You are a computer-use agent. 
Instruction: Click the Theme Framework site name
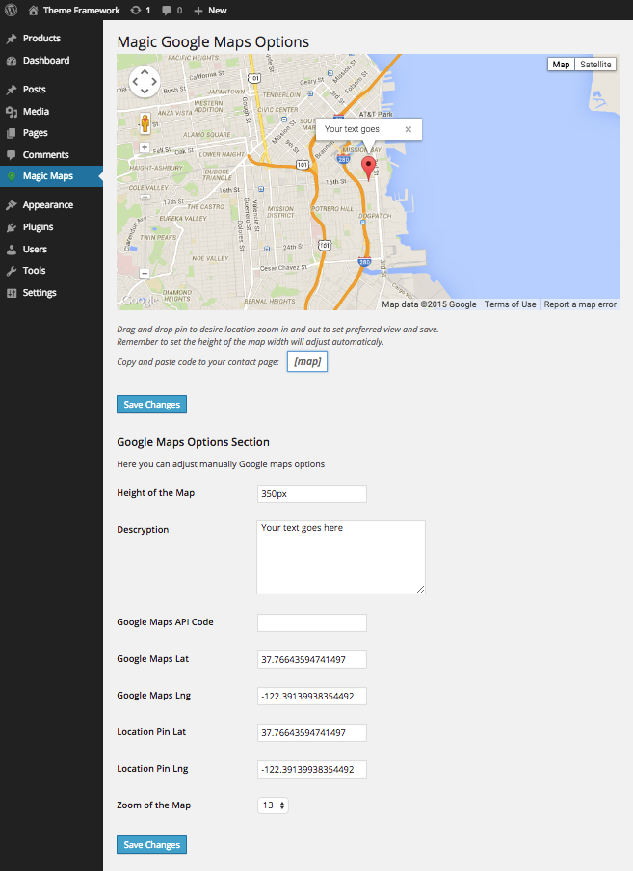pos(82,10)
